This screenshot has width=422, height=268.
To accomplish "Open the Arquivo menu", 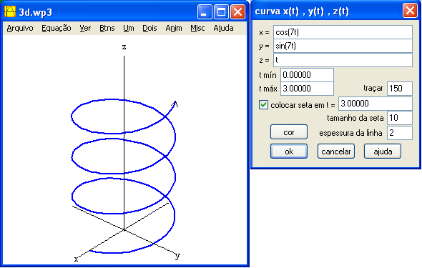I will (x=20, y=28).
